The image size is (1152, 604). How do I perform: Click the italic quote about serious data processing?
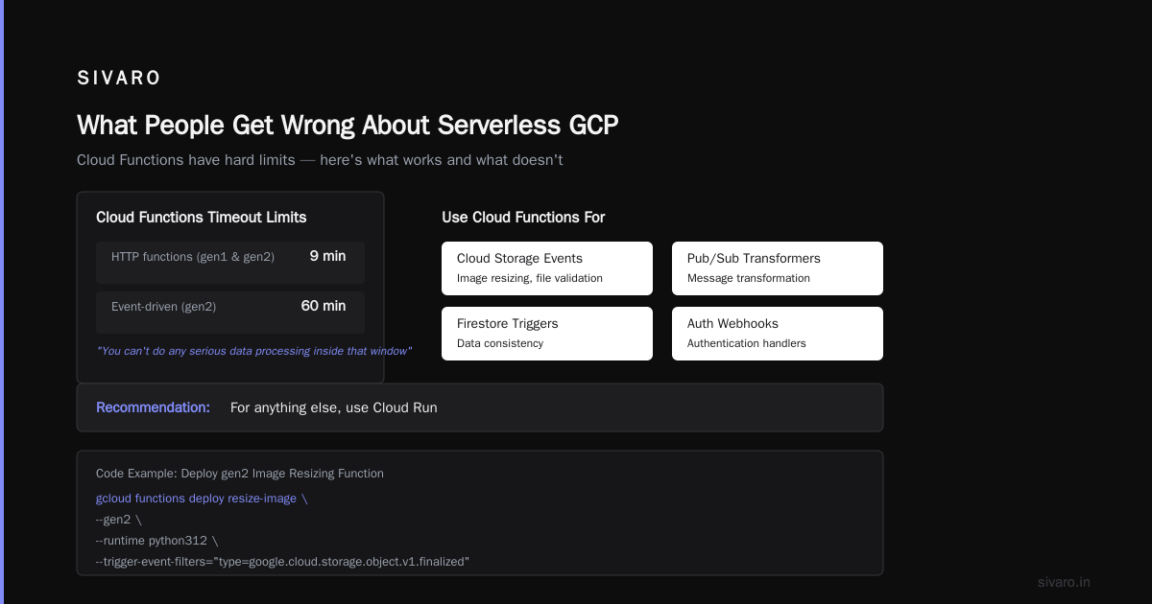point(254,351)
